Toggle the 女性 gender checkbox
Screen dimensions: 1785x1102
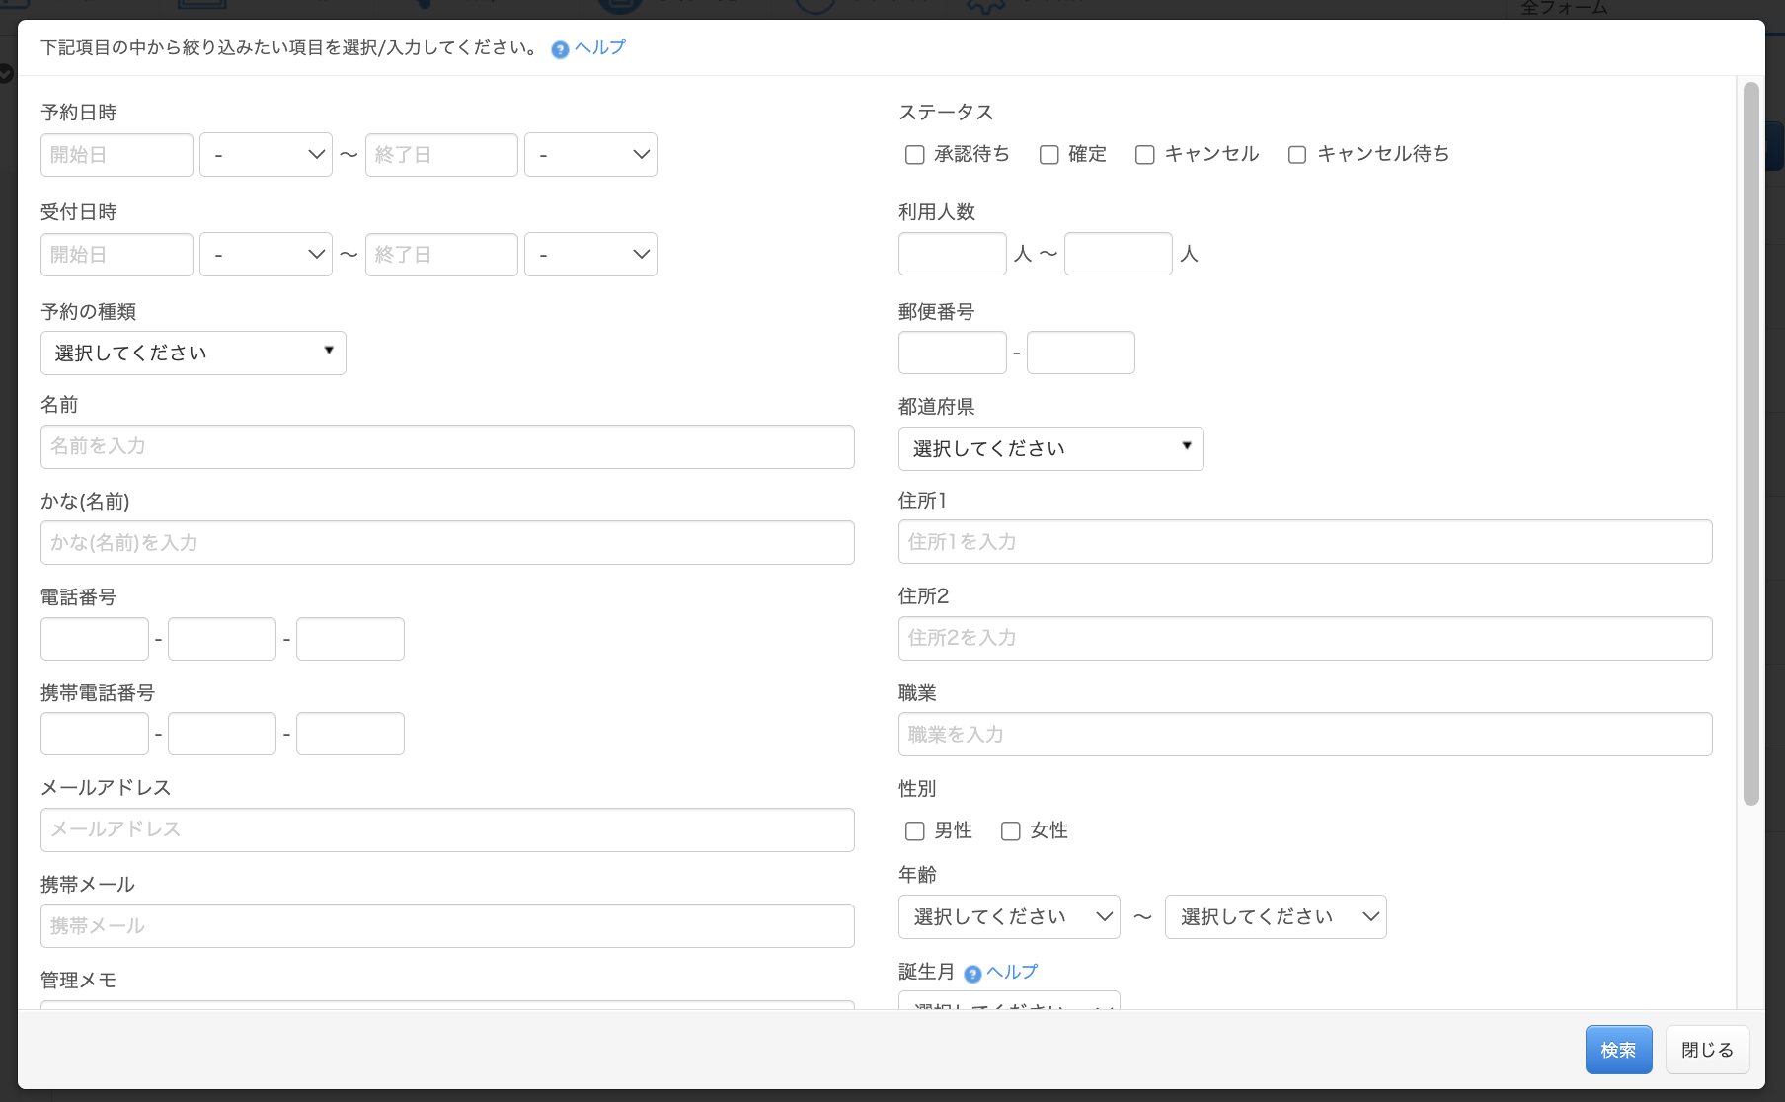click(1011, 831)
